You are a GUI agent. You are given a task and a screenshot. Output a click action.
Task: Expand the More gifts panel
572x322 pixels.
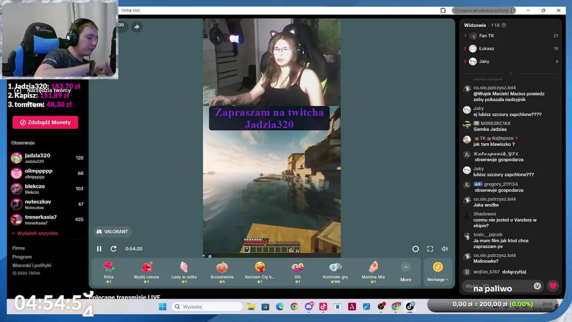406,272
